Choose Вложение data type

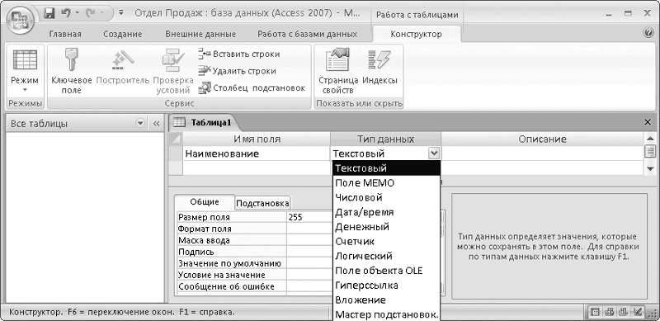click(x=386, y=300)
